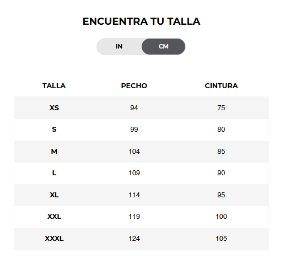
Task: Click chest value 124 for XXXL
Action: click(134, 239)
